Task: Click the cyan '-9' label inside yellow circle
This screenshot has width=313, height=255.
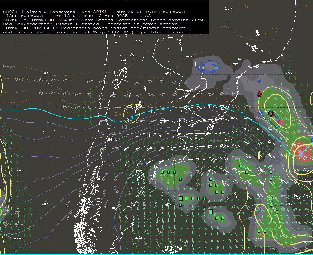Action: click(x=130, y=118)
